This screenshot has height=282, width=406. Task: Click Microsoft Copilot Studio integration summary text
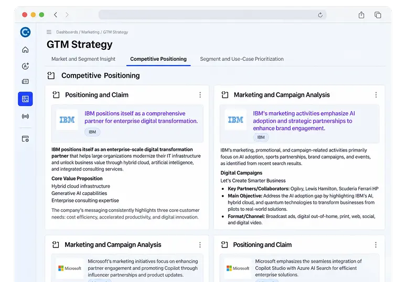[308, 268]
